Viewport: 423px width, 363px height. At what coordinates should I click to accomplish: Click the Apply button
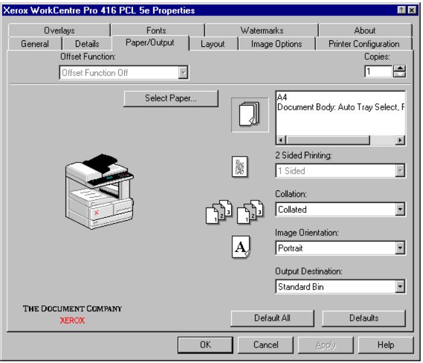(x=326, y=345)
